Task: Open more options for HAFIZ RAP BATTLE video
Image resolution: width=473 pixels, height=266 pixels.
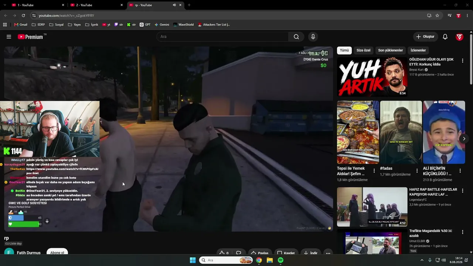Action: [x=462, y=191]
